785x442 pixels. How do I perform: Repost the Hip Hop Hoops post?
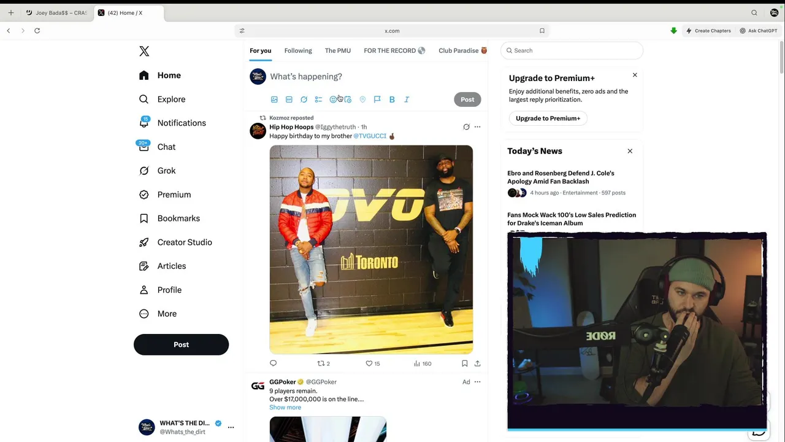[323, 363]
